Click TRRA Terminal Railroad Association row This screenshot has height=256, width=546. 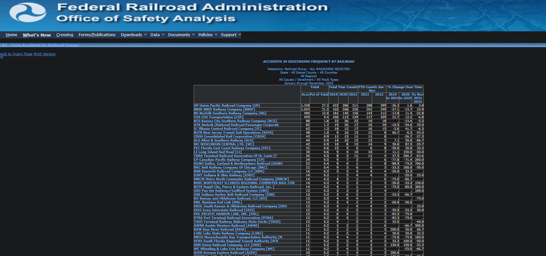click(x=235, y=156)
